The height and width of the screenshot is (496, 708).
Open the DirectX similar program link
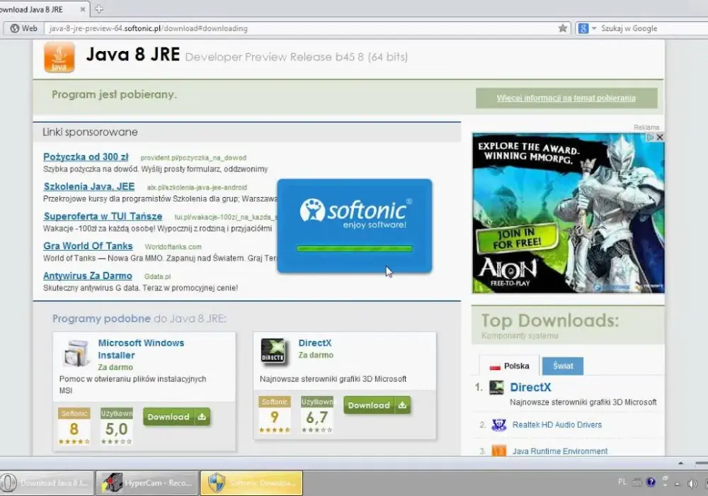click(315, 343)
